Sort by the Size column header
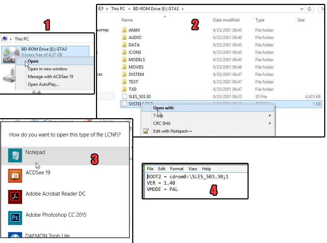 coord(301,20)
